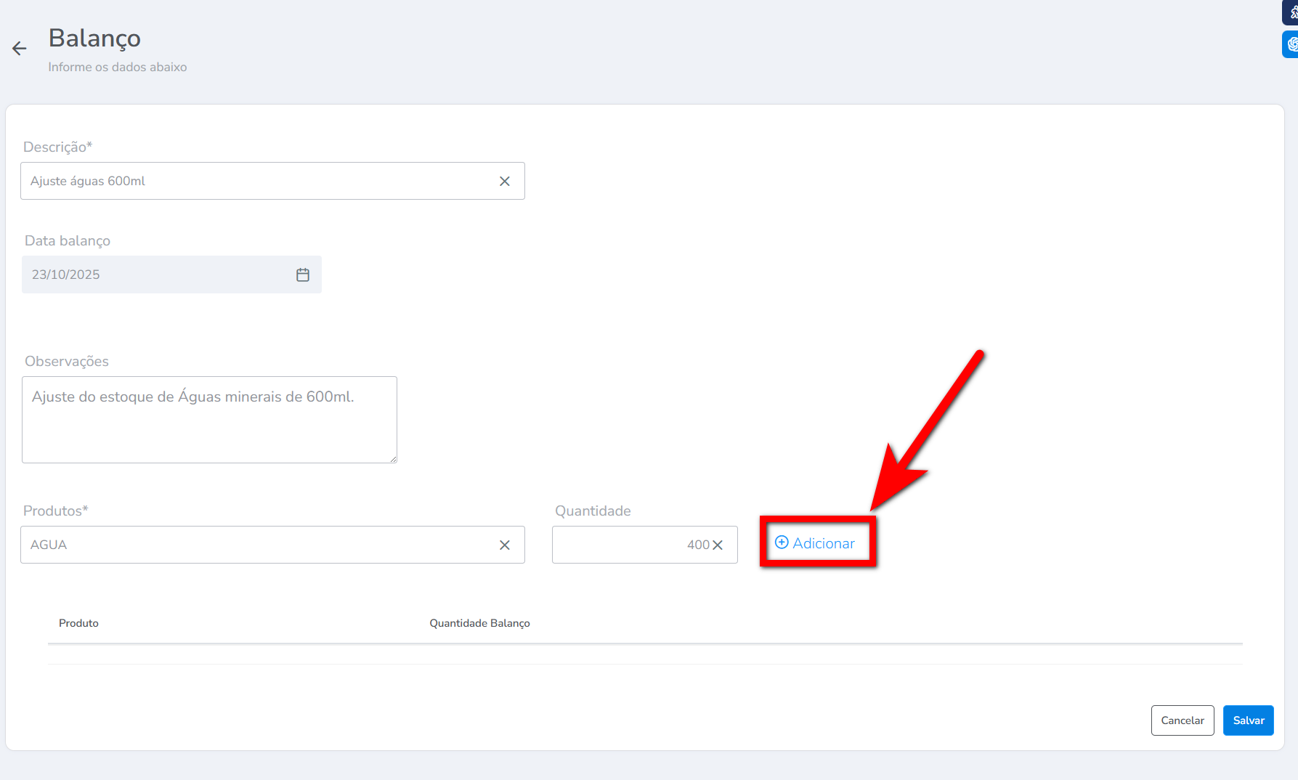
Task: Go back using the left arrow icon
Action: click(x=20, y=49)
